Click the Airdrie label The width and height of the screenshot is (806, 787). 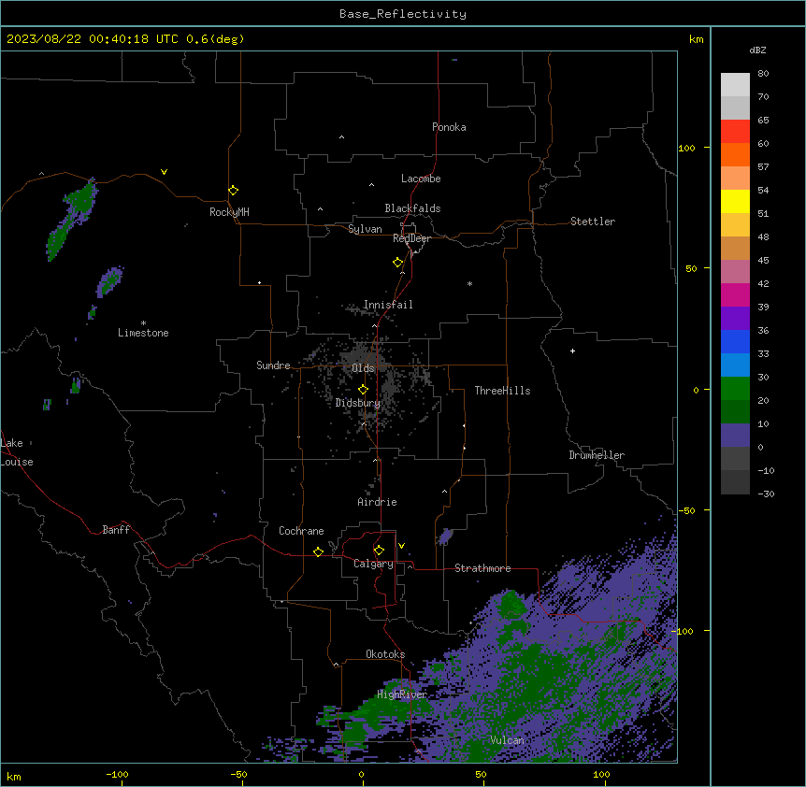[377, 502]
